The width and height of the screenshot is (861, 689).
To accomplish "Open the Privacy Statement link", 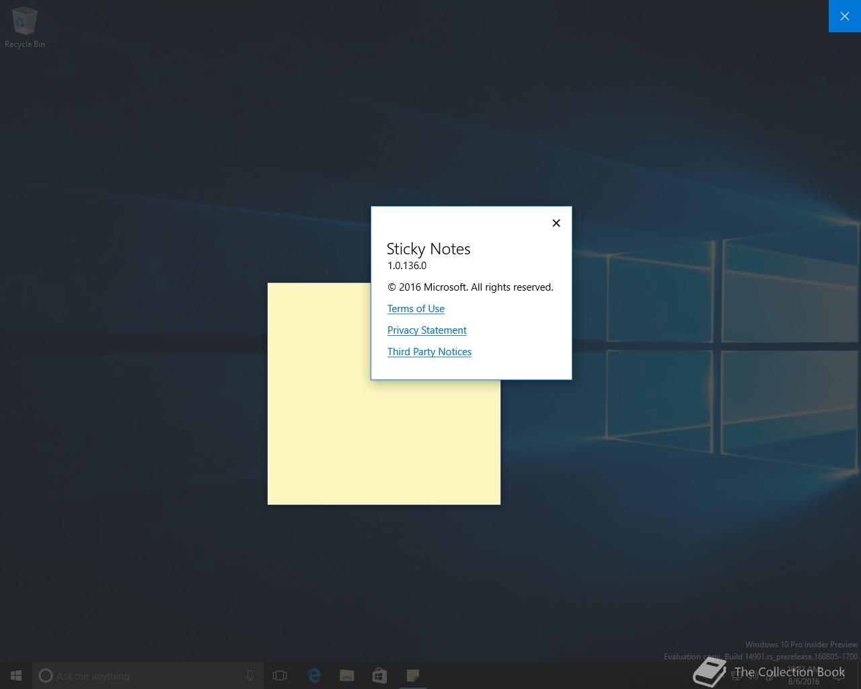I will coord(426,330).
